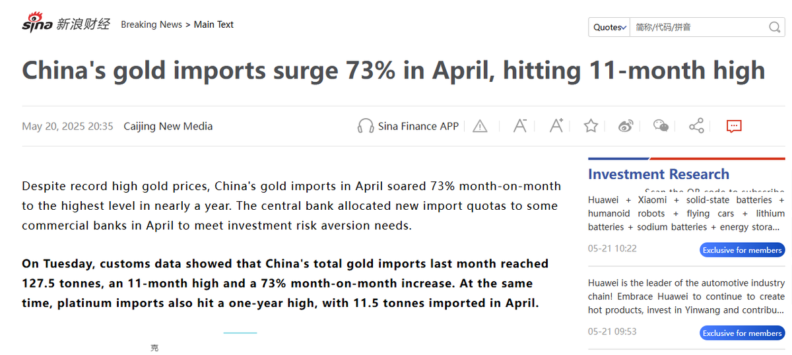Go to Breaking News breadcrumb
792x355 pixels.
pyautogui.click(x=151, y=24)
